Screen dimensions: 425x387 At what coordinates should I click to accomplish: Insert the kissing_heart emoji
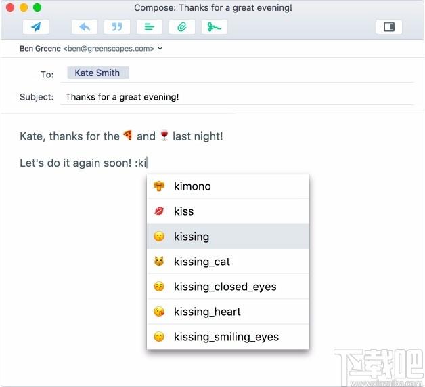click(x=228, y=312)
